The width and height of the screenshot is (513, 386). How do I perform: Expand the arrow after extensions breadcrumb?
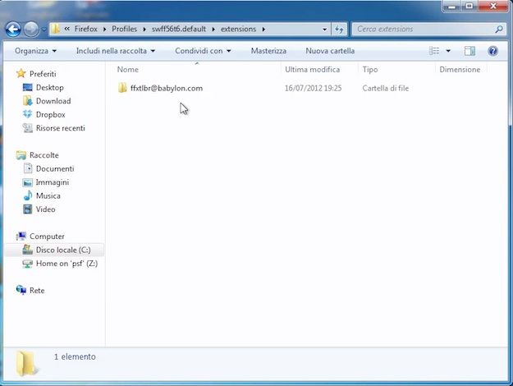[x=263, y=29]
